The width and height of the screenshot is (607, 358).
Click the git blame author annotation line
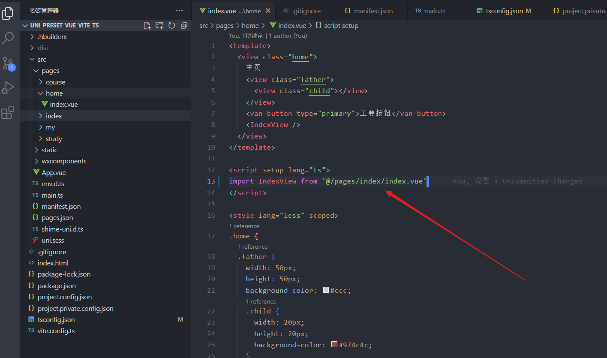click(x=268, y=36)
